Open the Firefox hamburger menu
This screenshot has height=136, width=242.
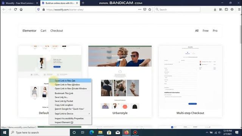point(239,9)
